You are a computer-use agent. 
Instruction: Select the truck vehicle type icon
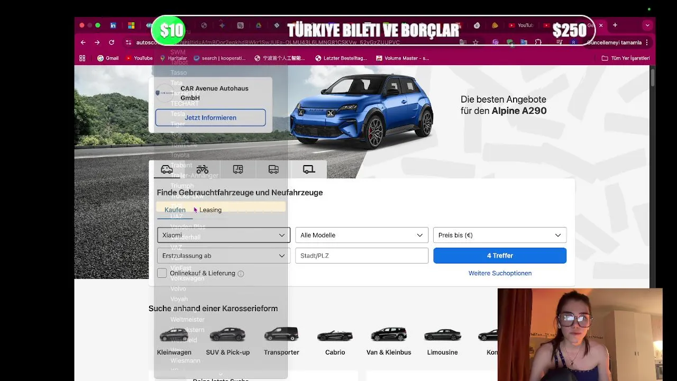click(273, 169)
